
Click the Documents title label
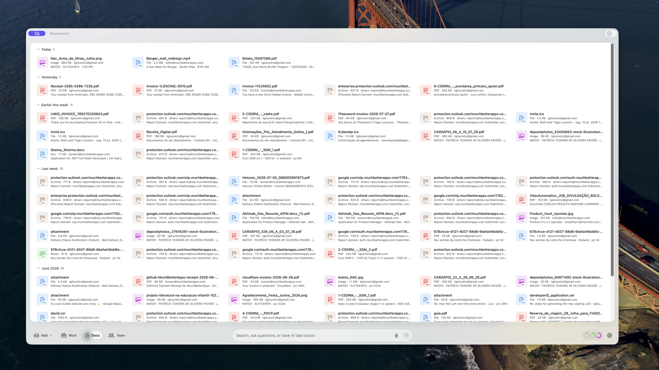click(x=59, y=33)
